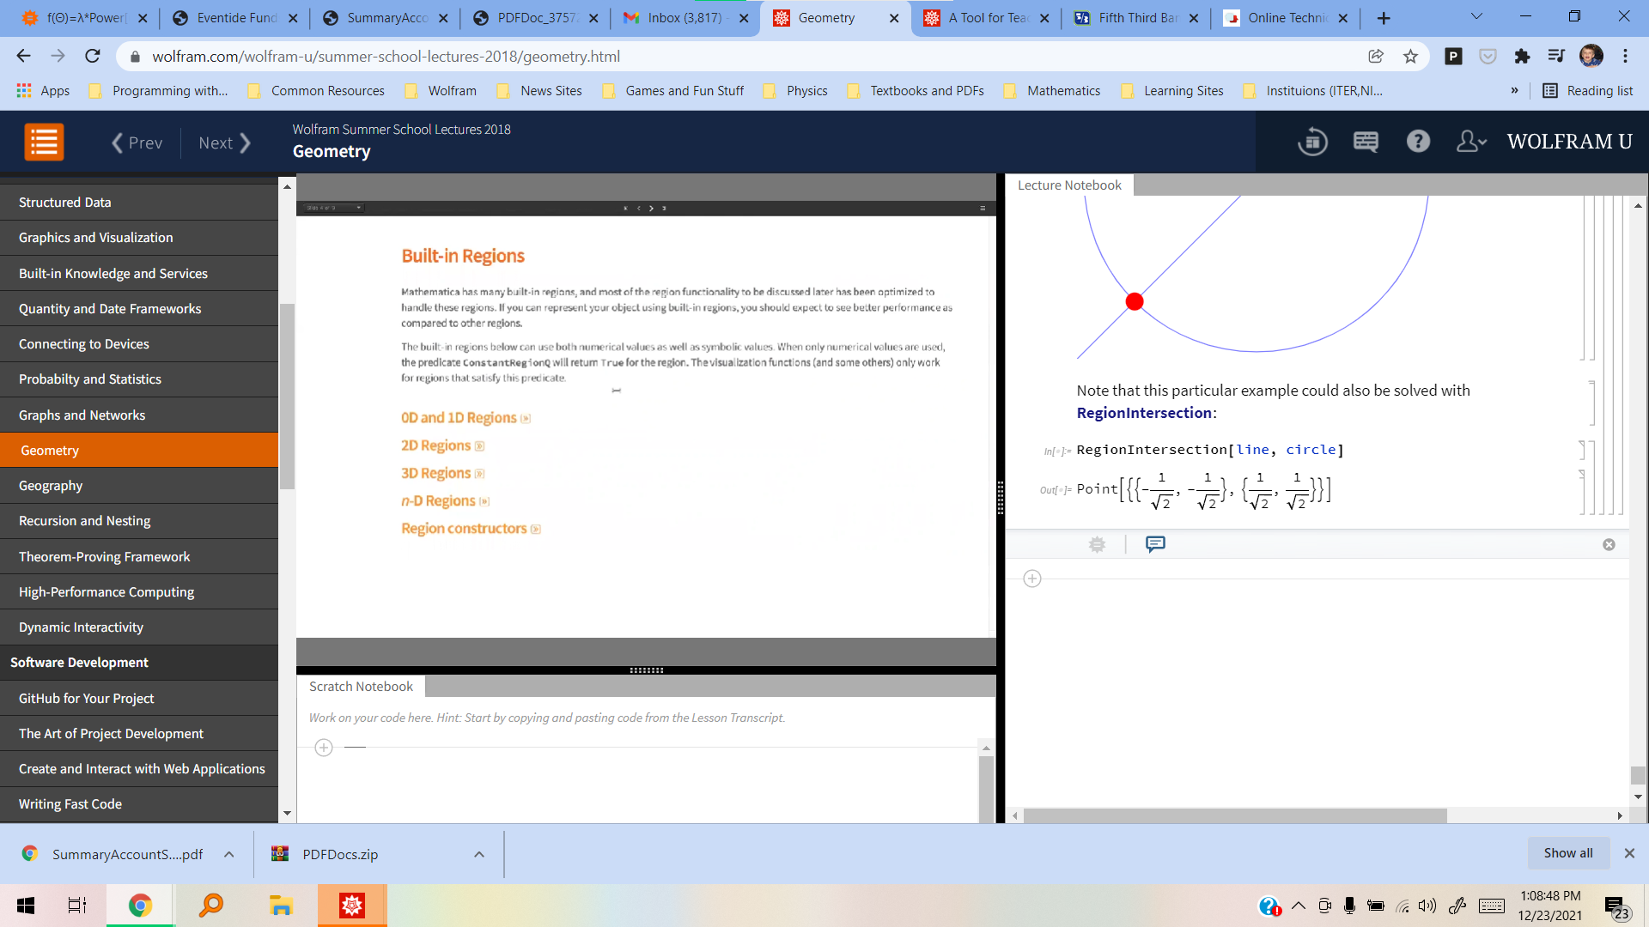This screenshot has height=927, width=1649.
Task: Bookmark this page with the star icon
Action: pyautogui.click(x=1410, y=56)
